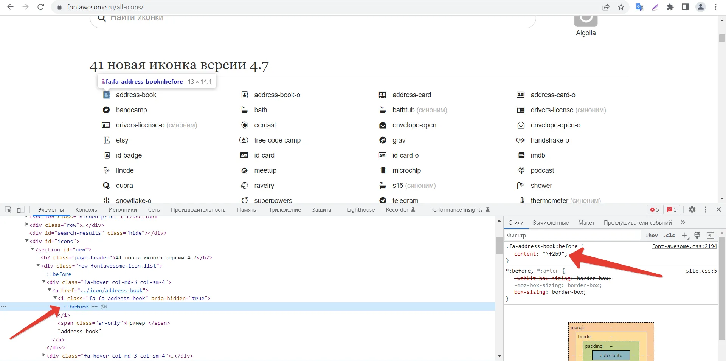
Task: Add a new style rule with the plus icon
Action: coord(684,235)
